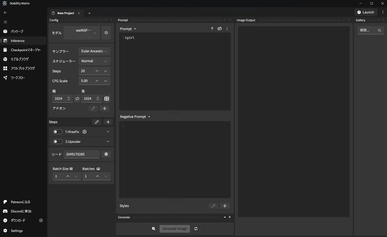Pin the Gallery panel
This screenshot has height=237, width=387.
point(383,20)
